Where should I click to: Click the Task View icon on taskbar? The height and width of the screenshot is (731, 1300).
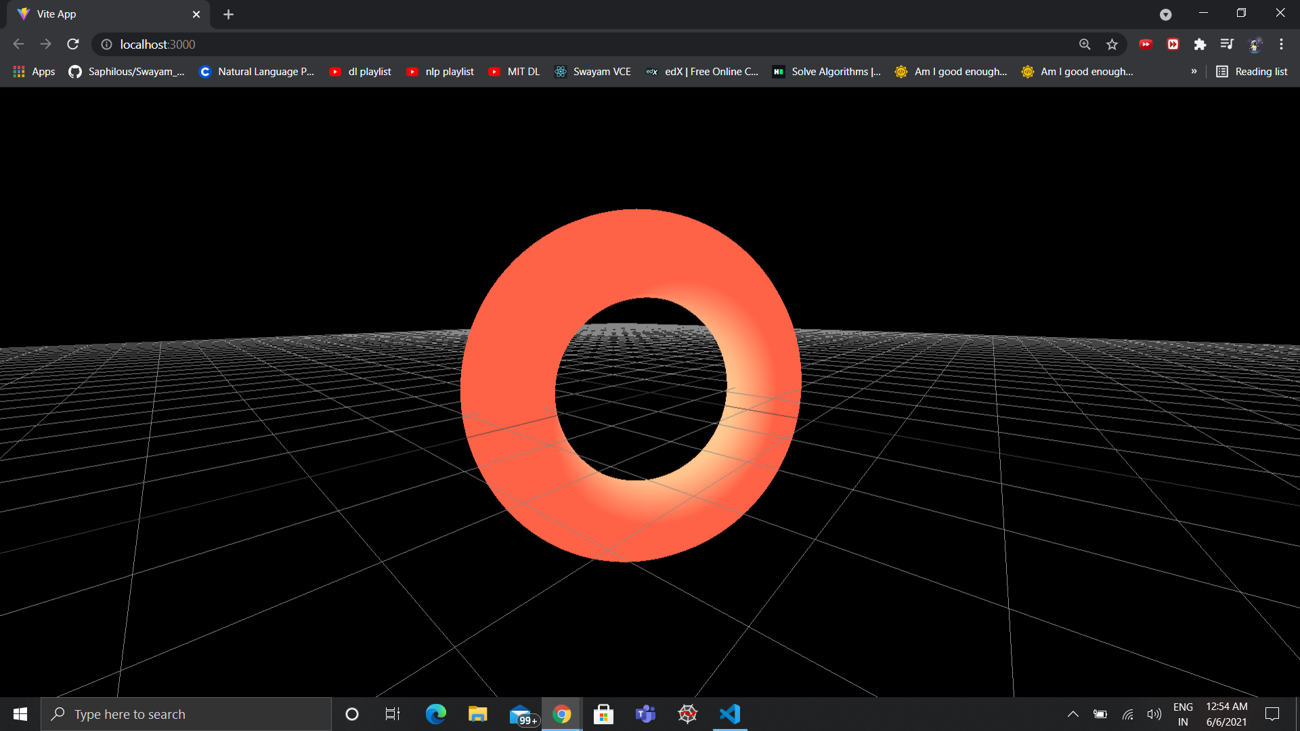(x=392, y=713)
